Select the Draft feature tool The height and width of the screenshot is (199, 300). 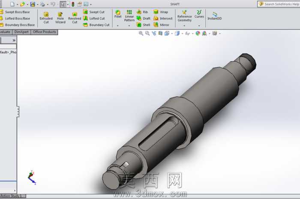point(143,18)
